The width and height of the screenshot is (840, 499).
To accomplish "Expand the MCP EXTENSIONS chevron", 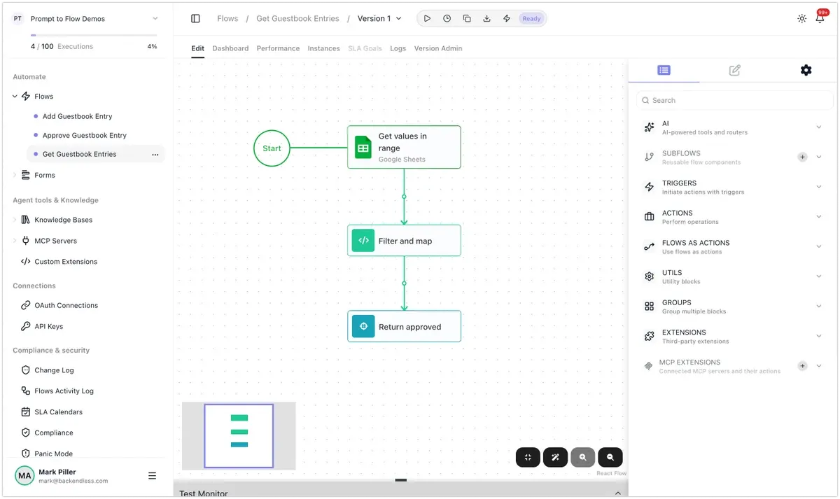I will tap(819, 366).
